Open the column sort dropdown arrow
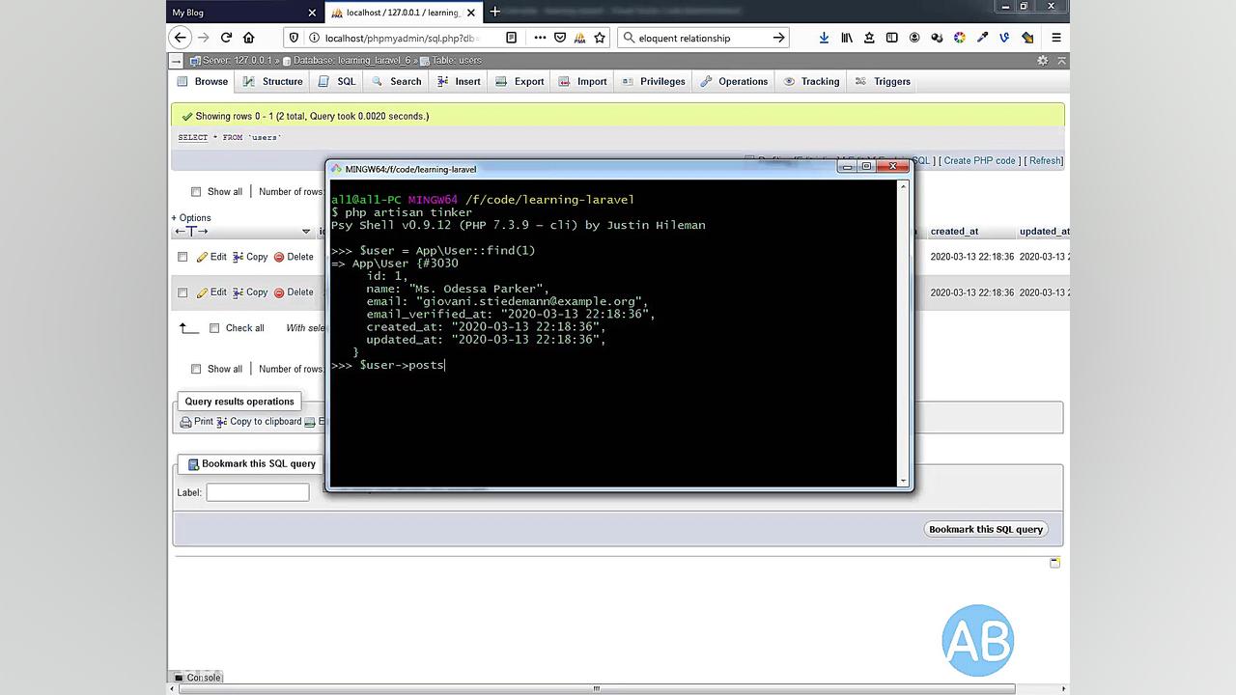The width and height of the screenshot is (1236, 695). pyautogui.click(x=306, y=232)
